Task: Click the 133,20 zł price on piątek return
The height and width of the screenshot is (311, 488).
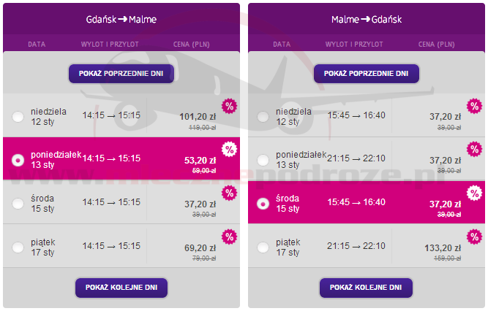Action: pos(443,247)
